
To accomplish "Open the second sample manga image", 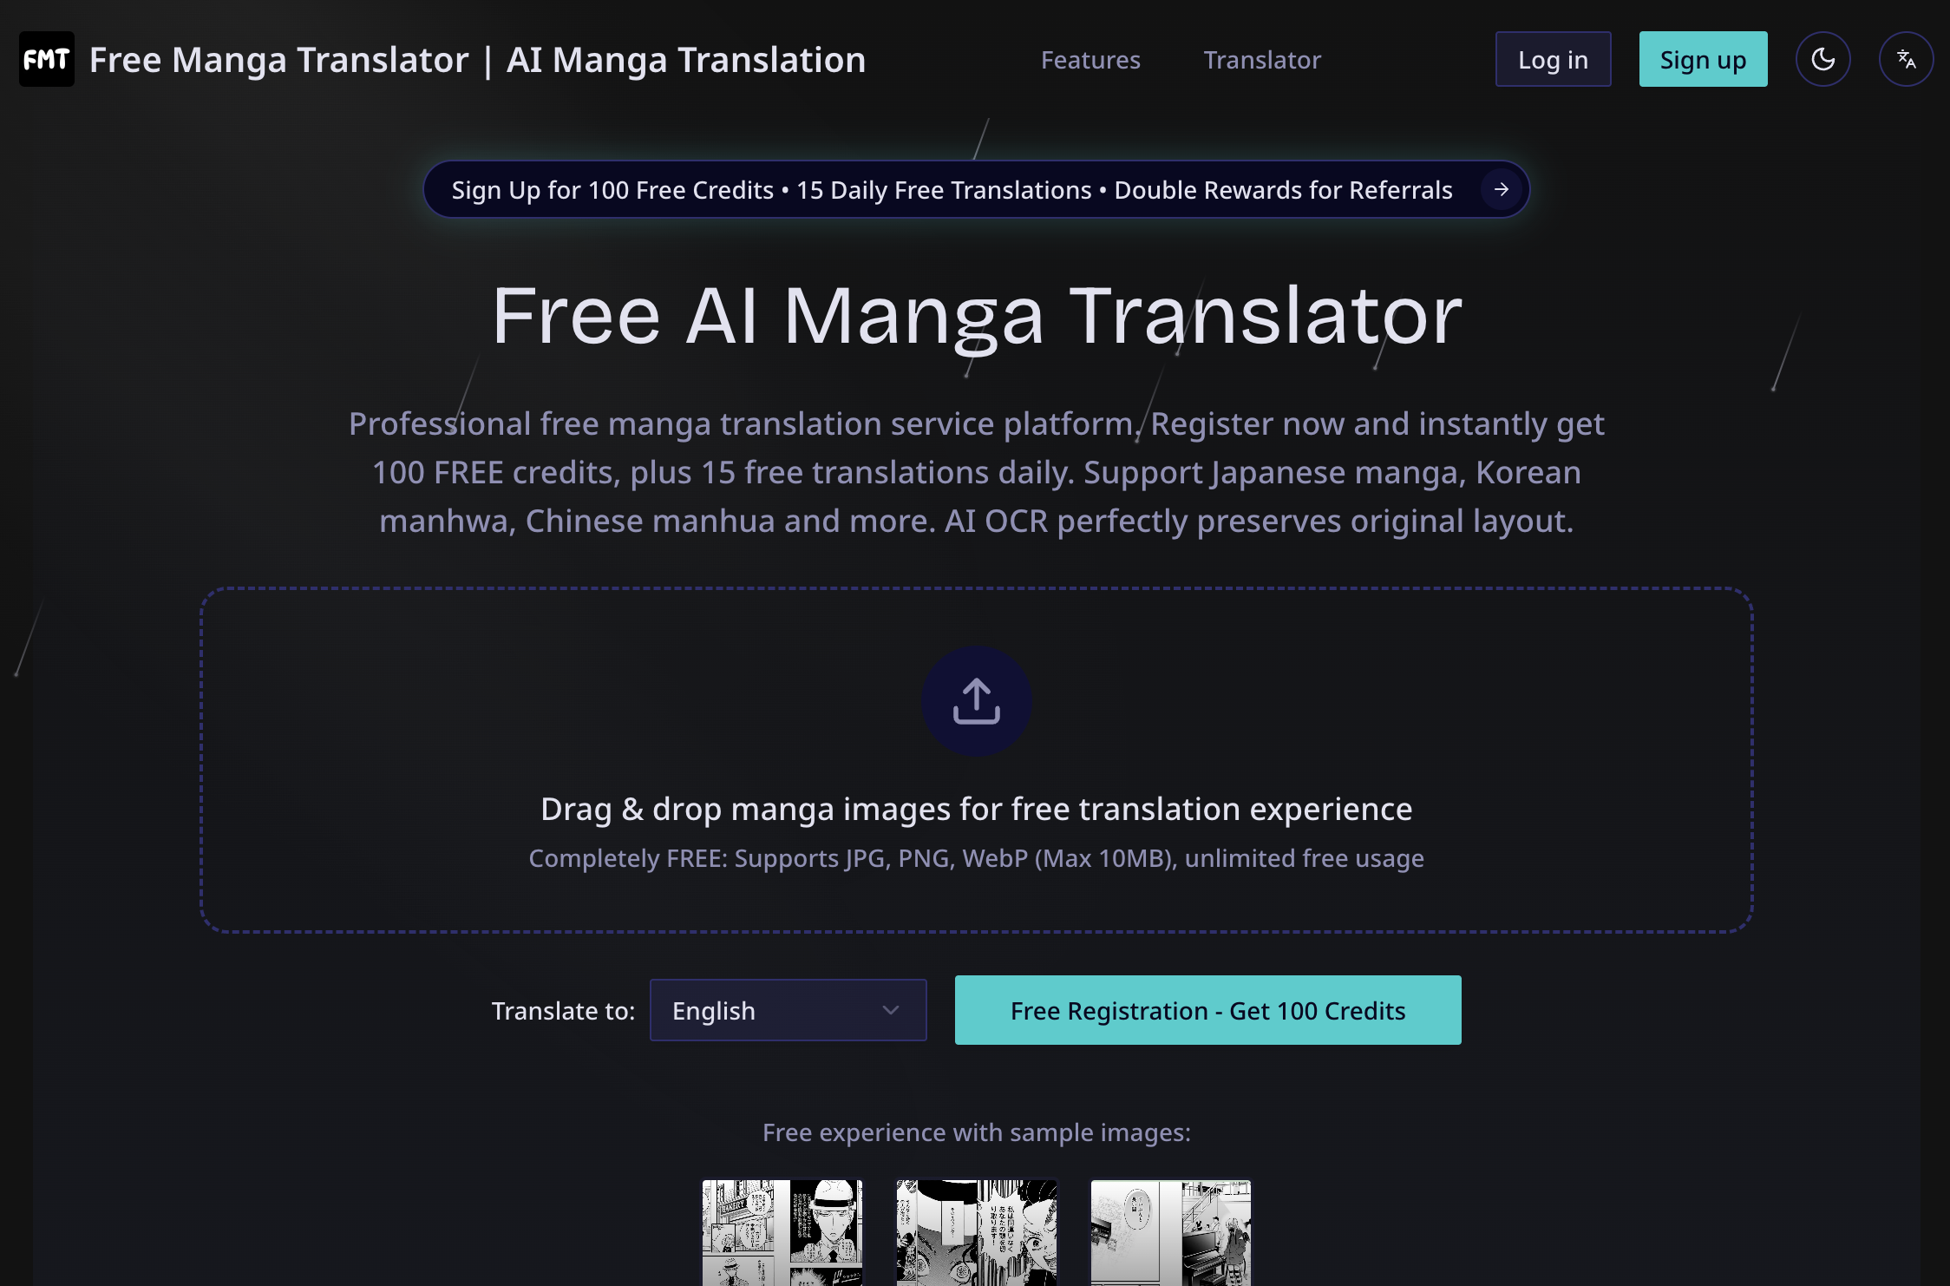I will pyautogui.click(x=976, y=1232).
